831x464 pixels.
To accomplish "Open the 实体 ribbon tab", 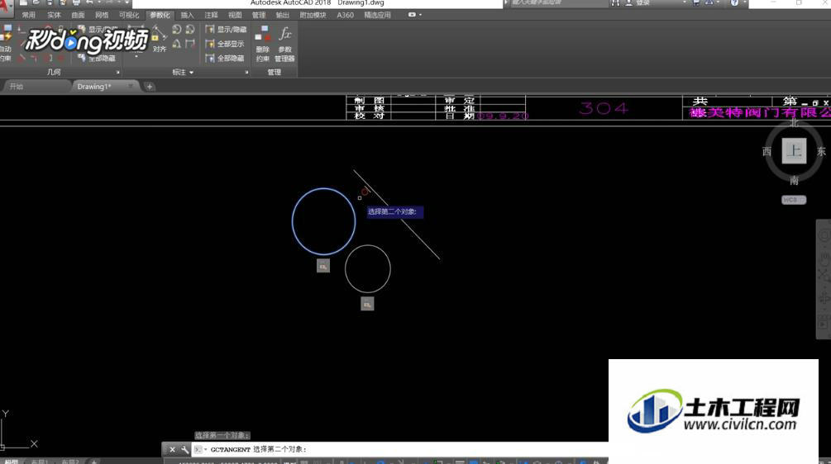I will [54, 15].
